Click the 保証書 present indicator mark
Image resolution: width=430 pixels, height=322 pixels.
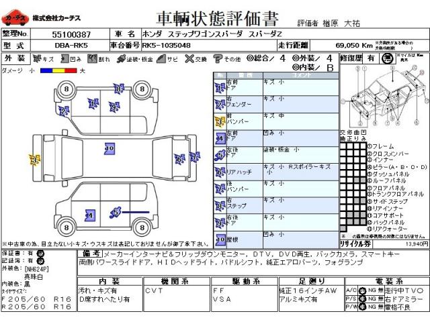click(40, 254)
